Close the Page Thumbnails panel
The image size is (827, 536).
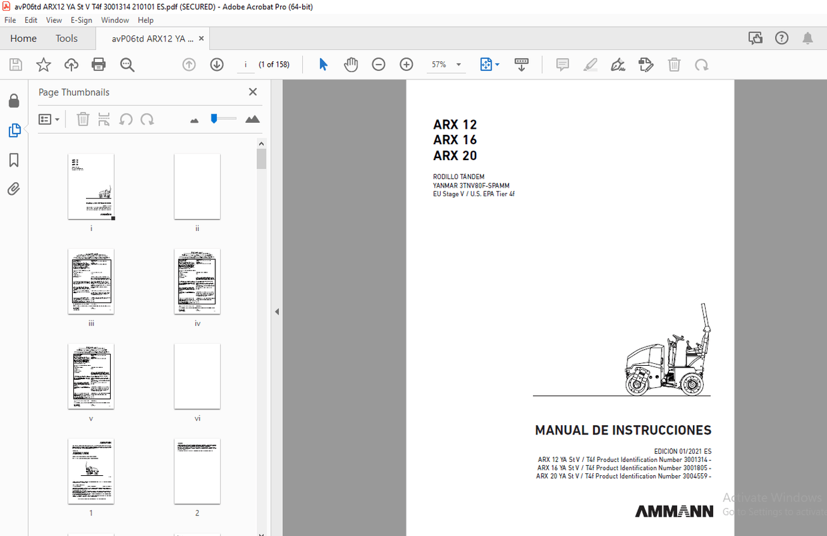pyautogui.click(x=252, y=91)
